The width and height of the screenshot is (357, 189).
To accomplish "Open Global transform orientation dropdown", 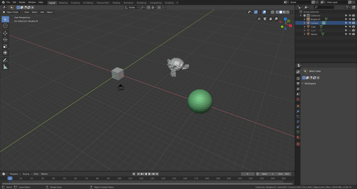I will point(132,7).
